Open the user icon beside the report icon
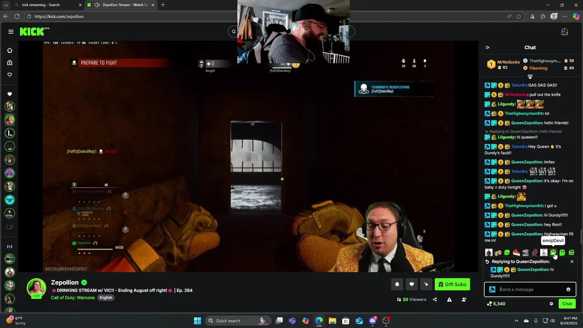Screen dimensions: 583x328 464,299
